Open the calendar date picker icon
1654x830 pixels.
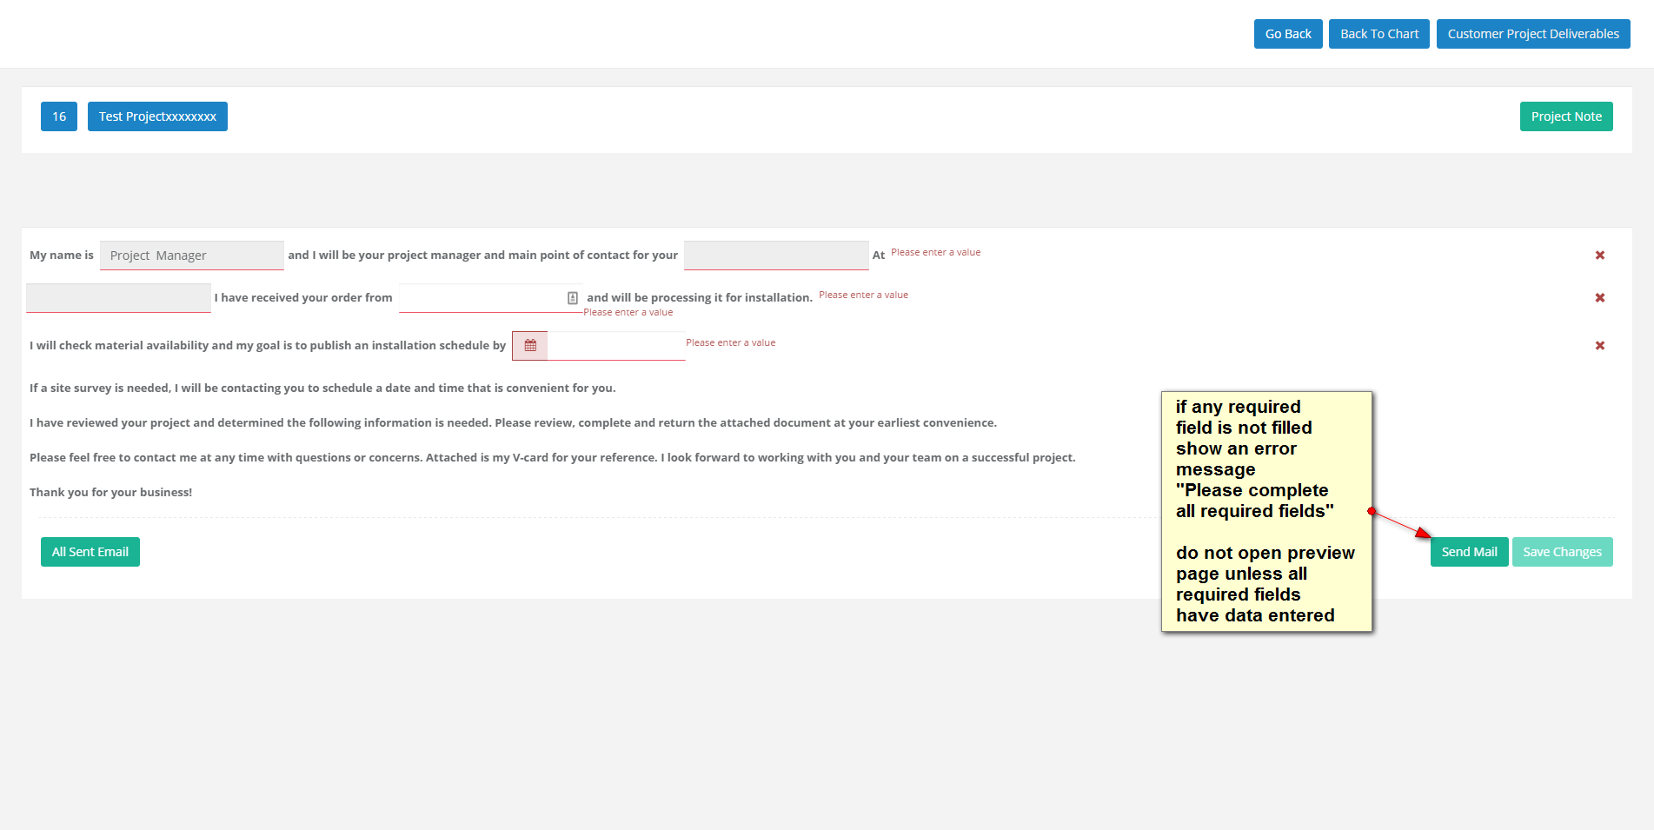click(530, 346)
